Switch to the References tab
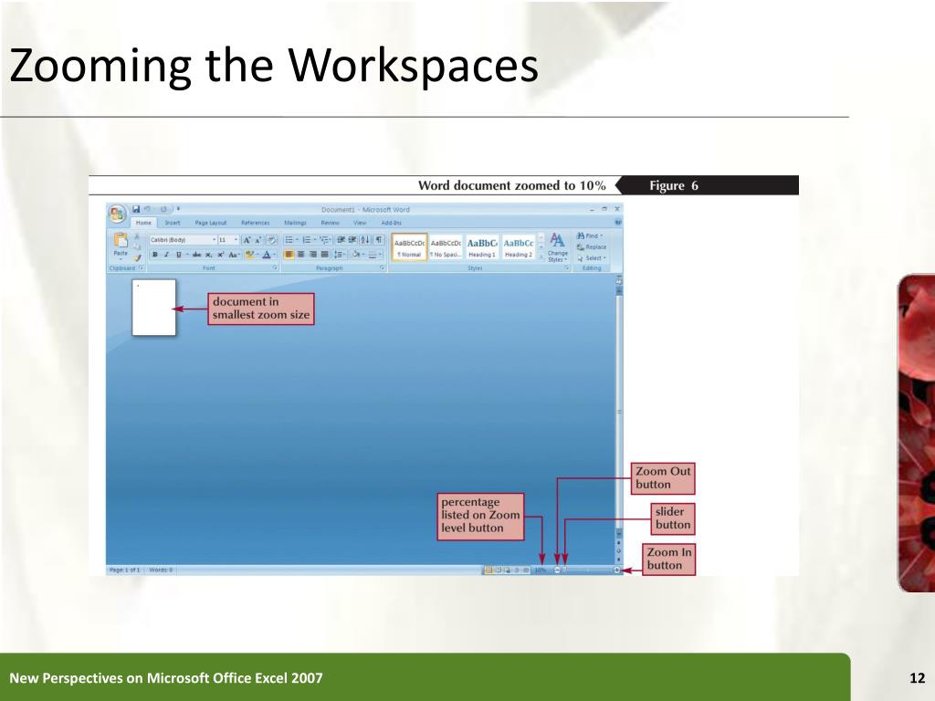 click(x=256, y=223)
